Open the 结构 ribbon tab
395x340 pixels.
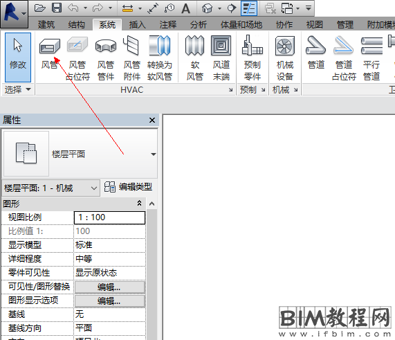coord(77,25)
